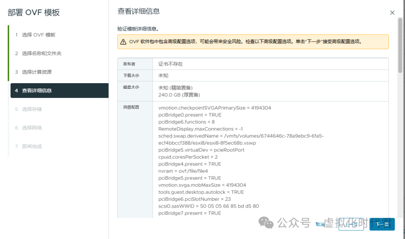
Task: Click pciBridge5.present = TRUE line
Action: tap(190, 178)
